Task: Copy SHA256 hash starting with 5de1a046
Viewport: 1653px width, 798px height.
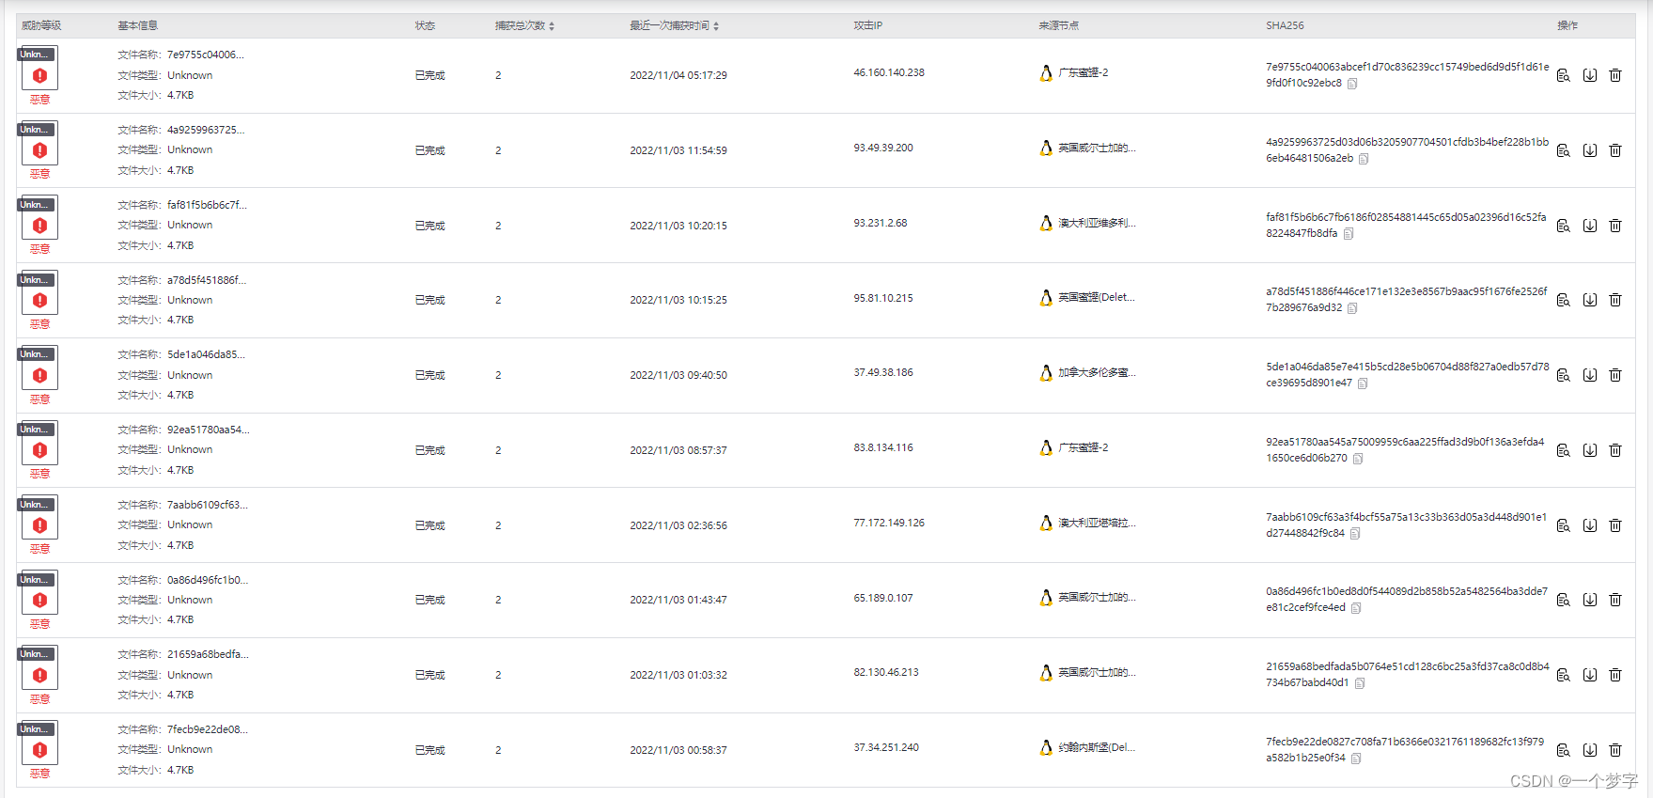Action: tap(1363, 383)
